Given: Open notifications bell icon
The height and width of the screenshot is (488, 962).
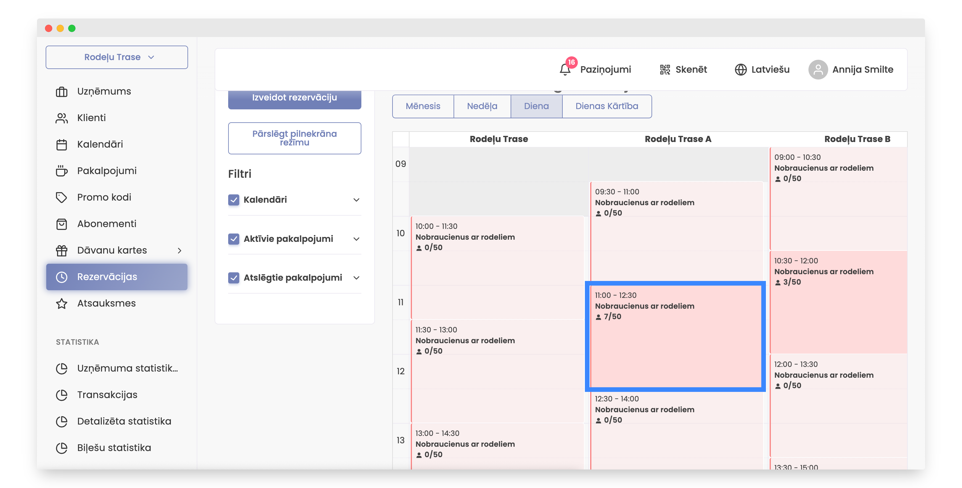Looking at the screenshot, I should [x=565, y=69].
